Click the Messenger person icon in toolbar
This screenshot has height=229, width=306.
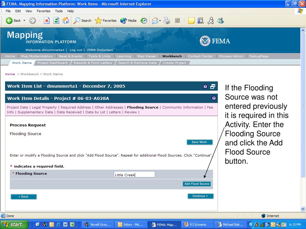pyautogui.click(x=211, y=21)
